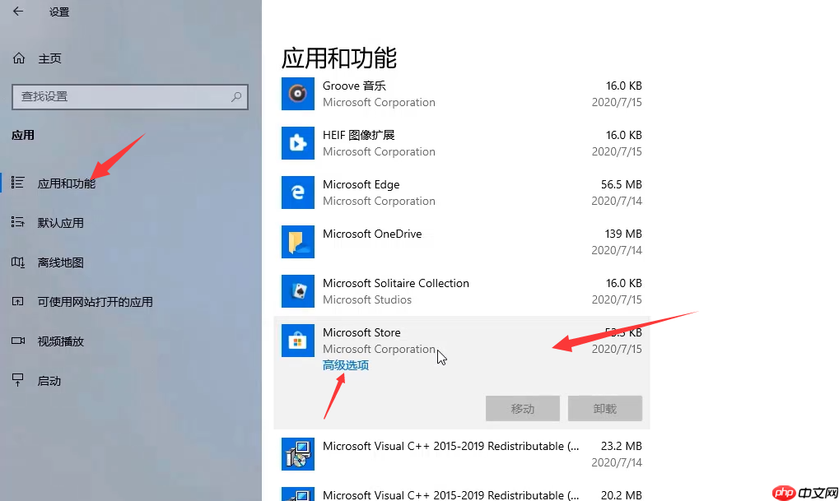Open 可使用网站打开的应用 in the sidebar
The image size is (839, 501).
(19, 302)
